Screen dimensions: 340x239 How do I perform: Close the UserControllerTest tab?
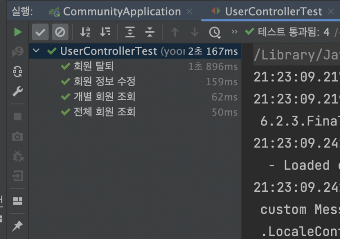coord(331,11)
